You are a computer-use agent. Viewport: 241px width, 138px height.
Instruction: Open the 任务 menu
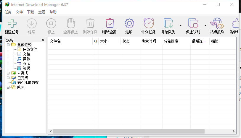tap(8, 12)
